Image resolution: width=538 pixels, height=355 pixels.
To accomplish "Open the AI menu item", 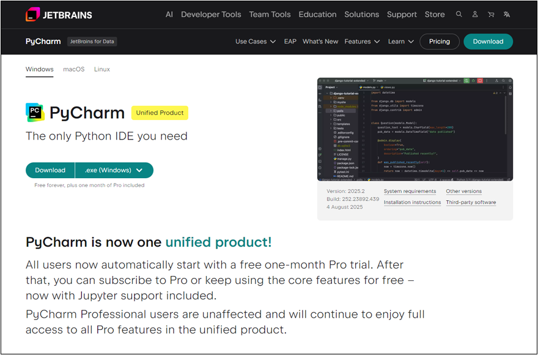I will [x=169, y=15].
